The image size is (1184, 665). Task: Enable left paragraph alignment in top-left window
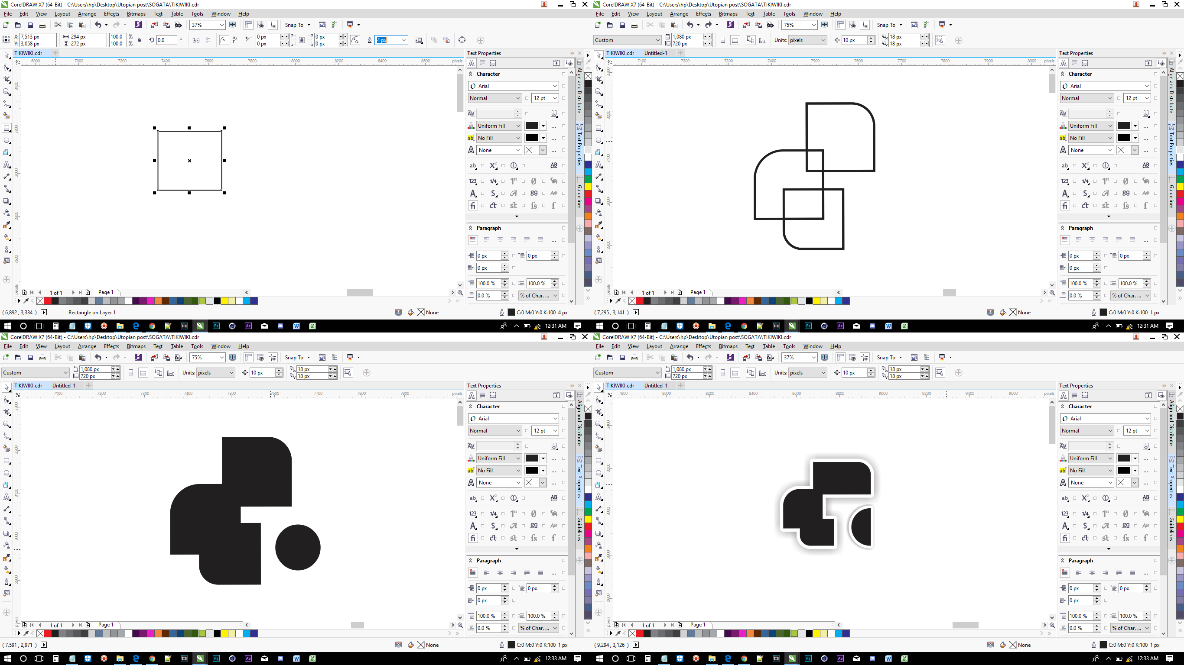tap(487, 240)
